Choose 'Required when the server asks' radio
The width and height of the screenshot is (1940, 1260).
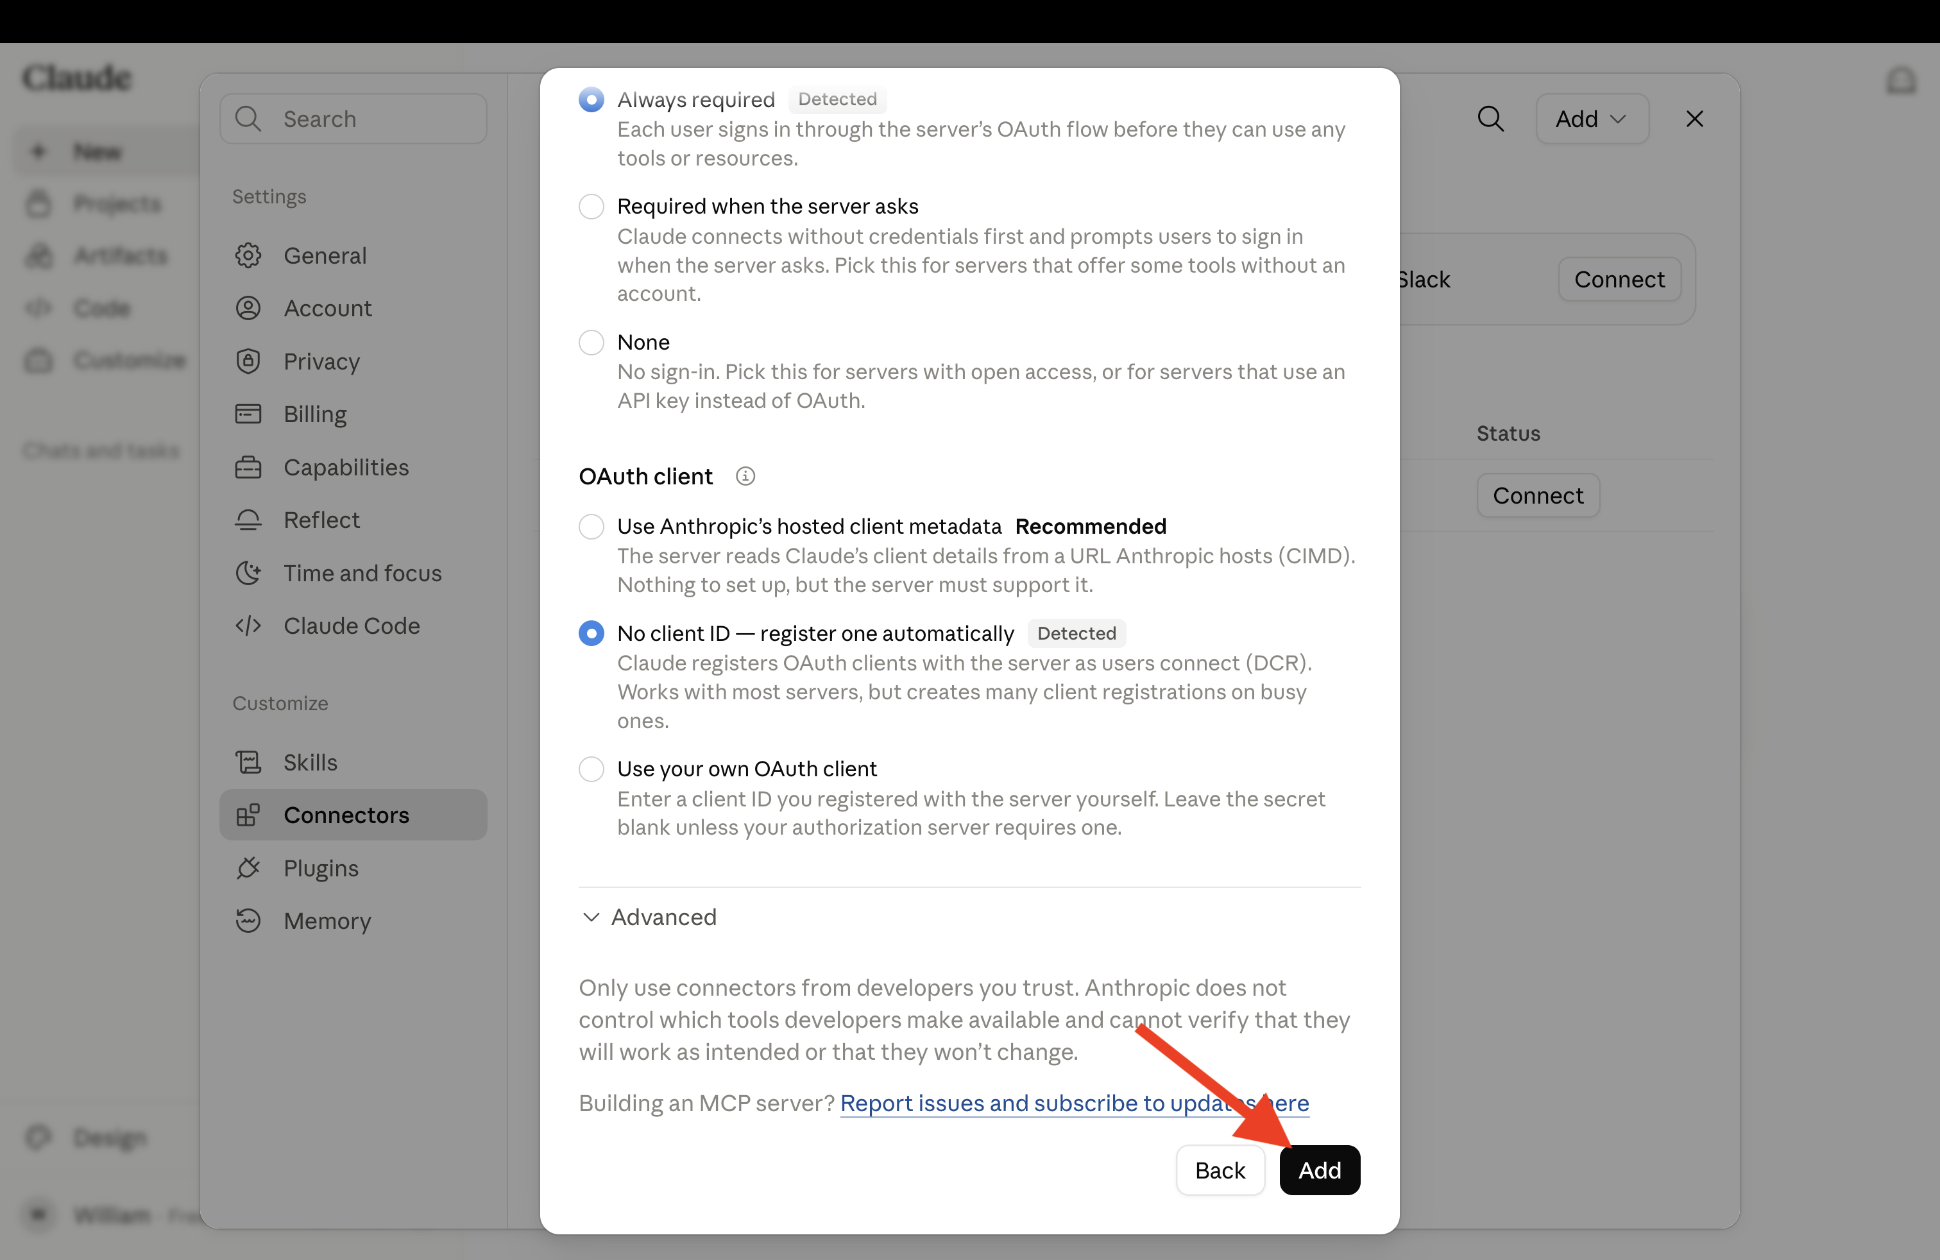[x=591, y=206]
